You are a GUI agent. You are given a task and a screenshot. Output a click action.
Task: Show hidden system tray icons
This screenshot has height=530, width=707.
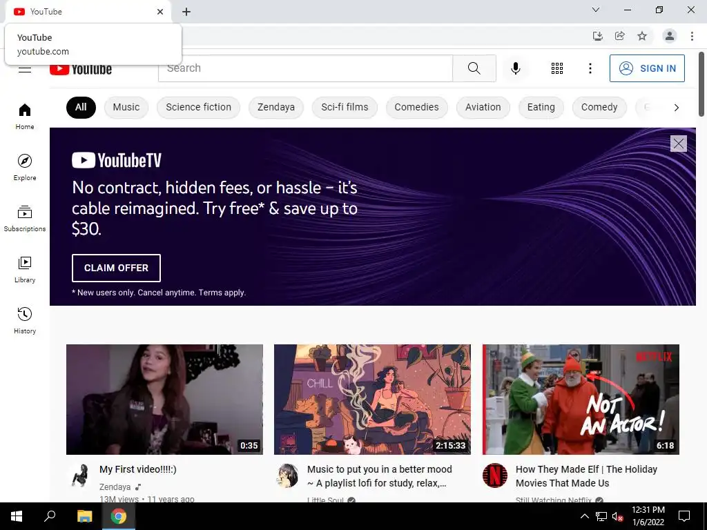pyautogui.click(x=584, y=516)
